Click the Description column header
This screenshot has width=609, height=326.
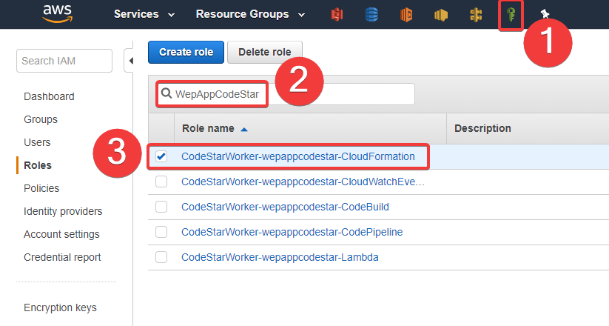coord(528,128)
